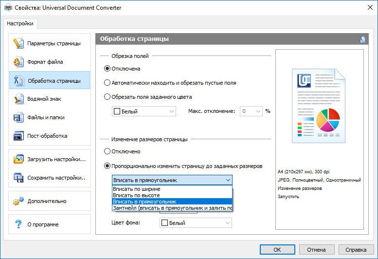This screenshot has width=378, height=259.
Task: Open the Белый crop color dropdown
Action: (144, 111)
